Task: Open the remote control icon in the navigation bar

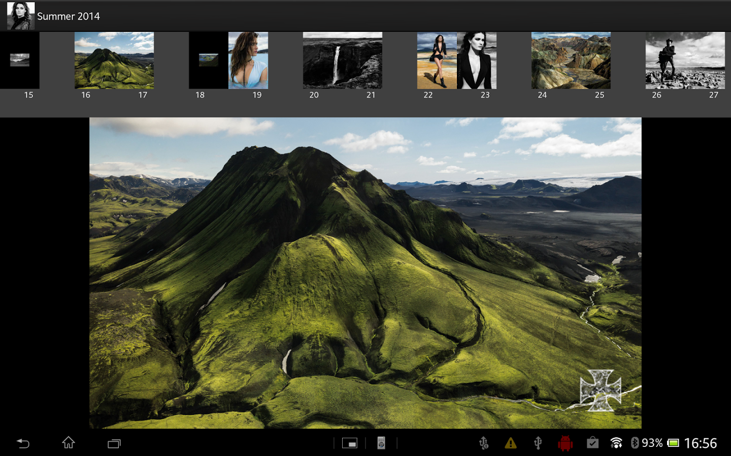Action: [x=381, y=443]
